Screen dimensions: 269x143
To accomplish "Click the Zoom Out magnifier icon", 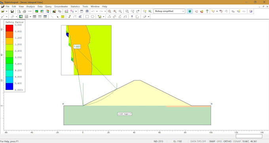I will [x=120, y=11].
